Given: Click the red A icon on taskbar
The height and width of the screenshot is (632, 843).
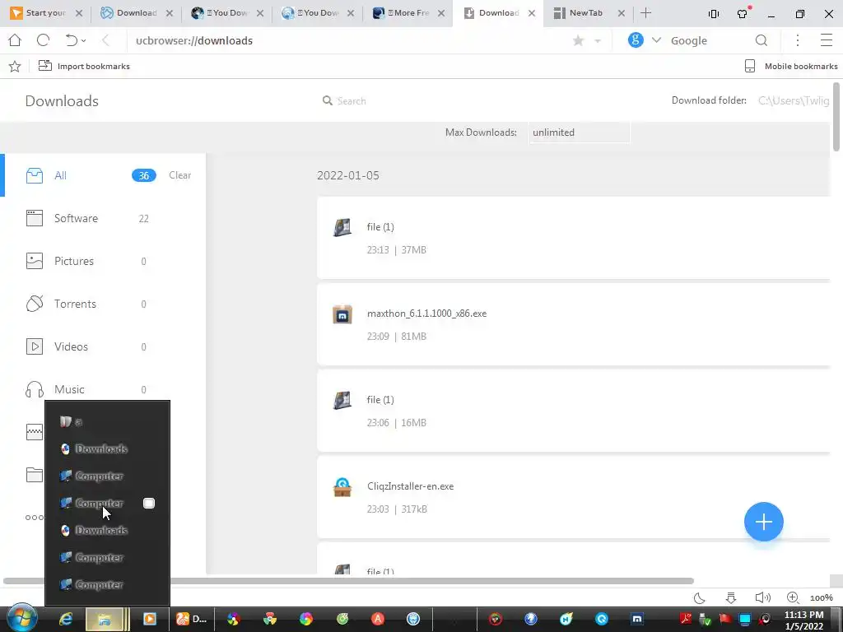Looking at the screenshot, I should [x=378, y=619].
